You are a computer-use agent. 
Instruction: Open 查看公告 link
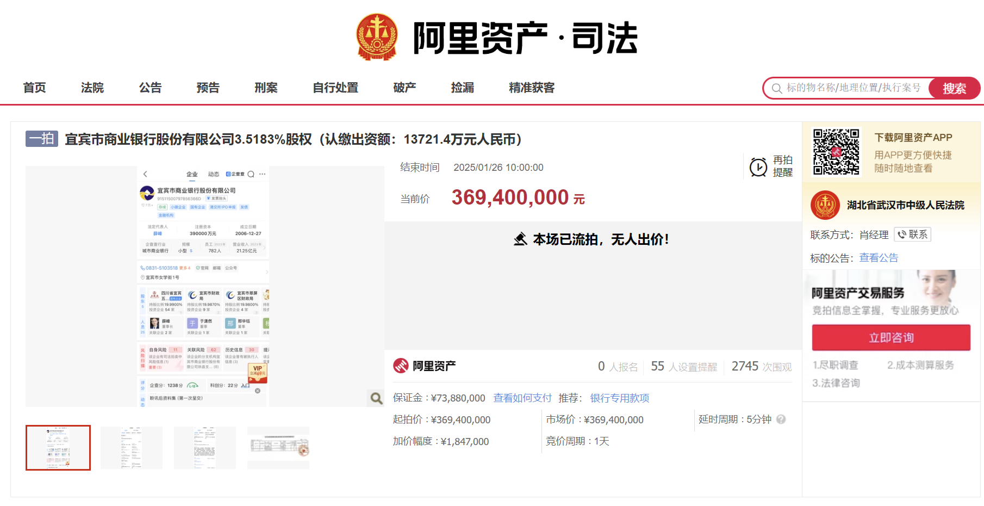click(879, 258)
